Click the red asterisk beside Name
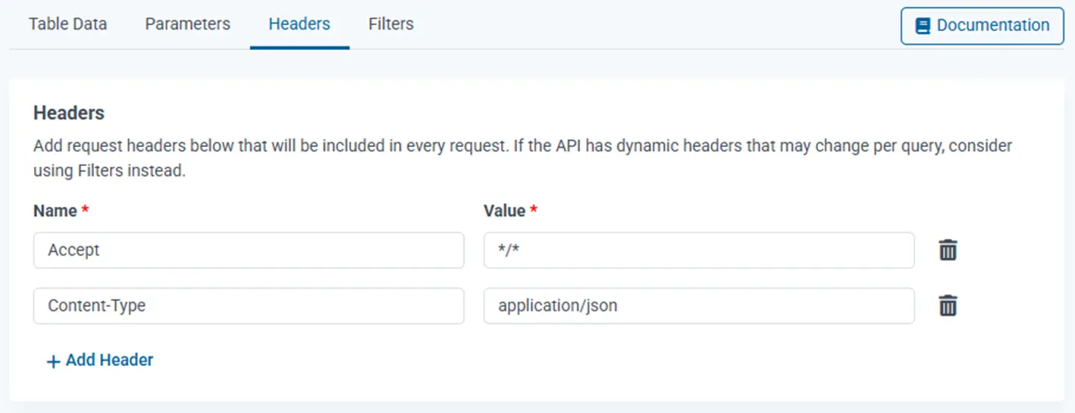The width and height of the screenshot is (1075, 413). 85,210
